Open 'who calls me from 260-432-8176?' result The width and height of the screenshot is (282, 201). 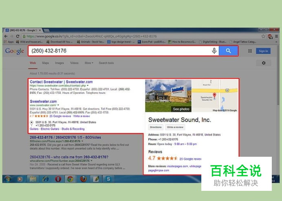pos(69,157)
